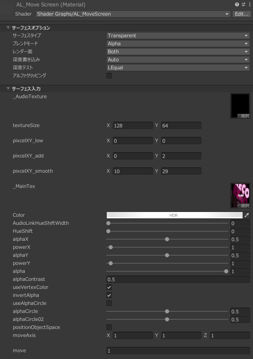Click the alphaY slider handle
The height and width of the screenshot is (359, 253).
(x=167, y=255)
